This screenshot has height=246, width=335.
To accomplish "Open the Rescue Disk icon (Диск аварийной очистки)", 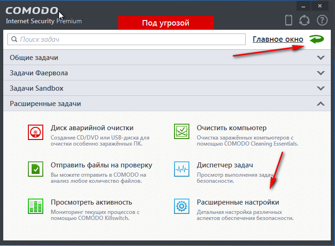I will (x=35, y=132).
